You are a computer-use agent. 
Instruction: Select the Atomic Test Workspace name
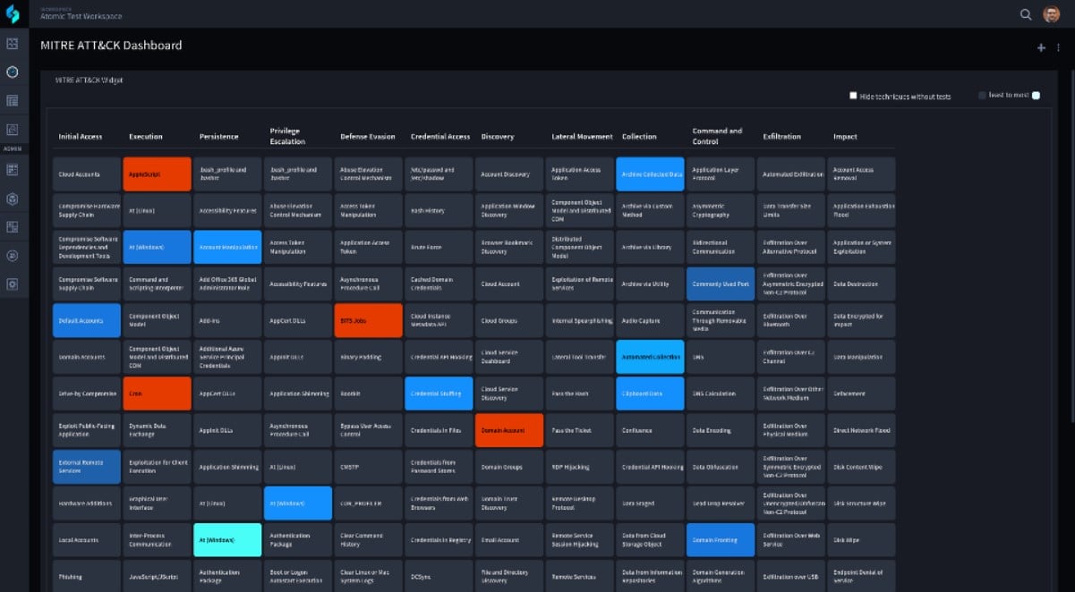pyautogui.click(x=81, y=16)
